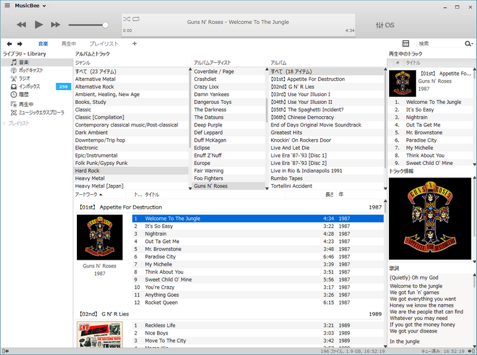Expand the プレイリスト tree node
The width and height of the screenshot is (477, 355).
(x=4, y=123)
